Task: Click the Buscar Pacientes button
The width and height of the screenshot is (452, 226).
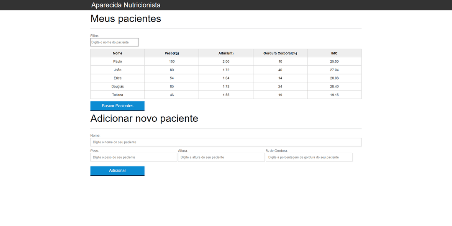Action: (117, 106)
